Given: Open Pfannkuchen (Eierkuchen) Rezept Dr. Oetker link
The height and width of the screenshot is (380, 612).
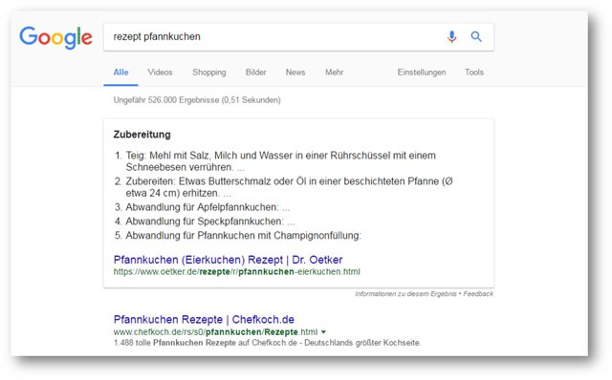Looking at the screenshot, I should pyautogui.click(x=228, y=260).
